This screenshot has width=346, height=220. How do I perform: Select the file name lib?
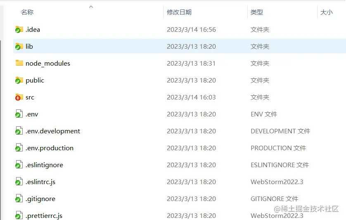click(x=29, y=46)
